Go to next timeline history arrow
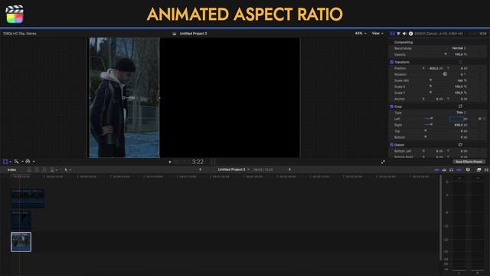The image size is (490, 276). coord(289,169)
